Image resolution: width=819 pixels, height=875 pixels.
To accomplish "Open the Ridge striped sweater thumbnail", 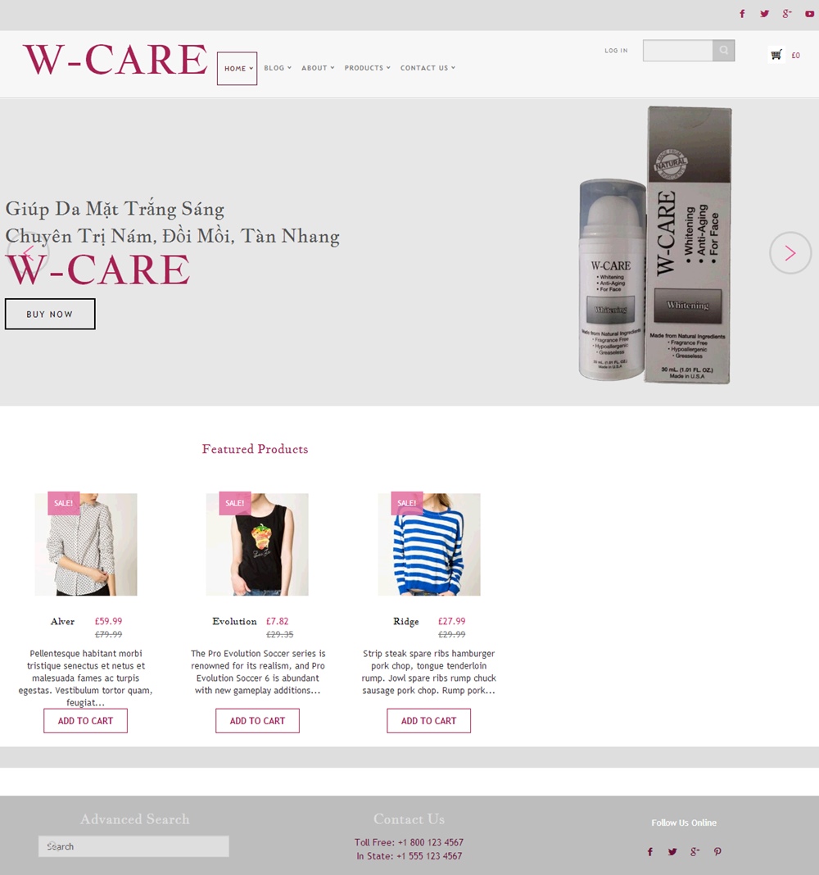I will click(x=429, y=544).
